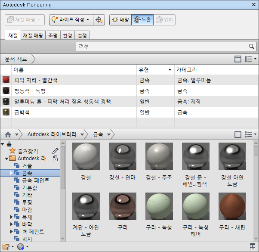
Task: Select the 금박색 material swatch
Action: click(6, 112)
